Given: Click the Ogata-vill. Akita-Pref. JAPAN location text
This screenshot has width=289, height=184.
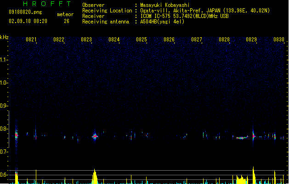Looking at the screenshot, I should 205,11.
